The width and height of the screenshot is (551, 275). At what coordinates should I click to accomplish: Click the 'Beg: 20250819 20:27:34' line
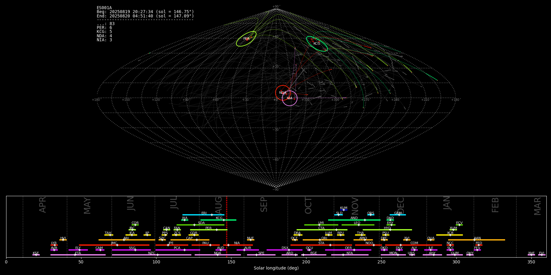(x=145, y=12)
